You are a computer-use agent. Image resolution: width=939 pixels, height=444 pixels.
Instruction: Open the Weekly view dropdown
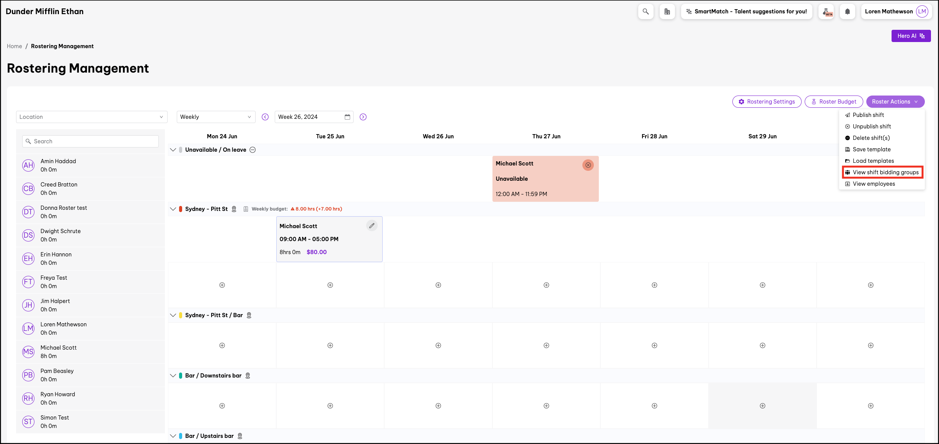(216, 117)
